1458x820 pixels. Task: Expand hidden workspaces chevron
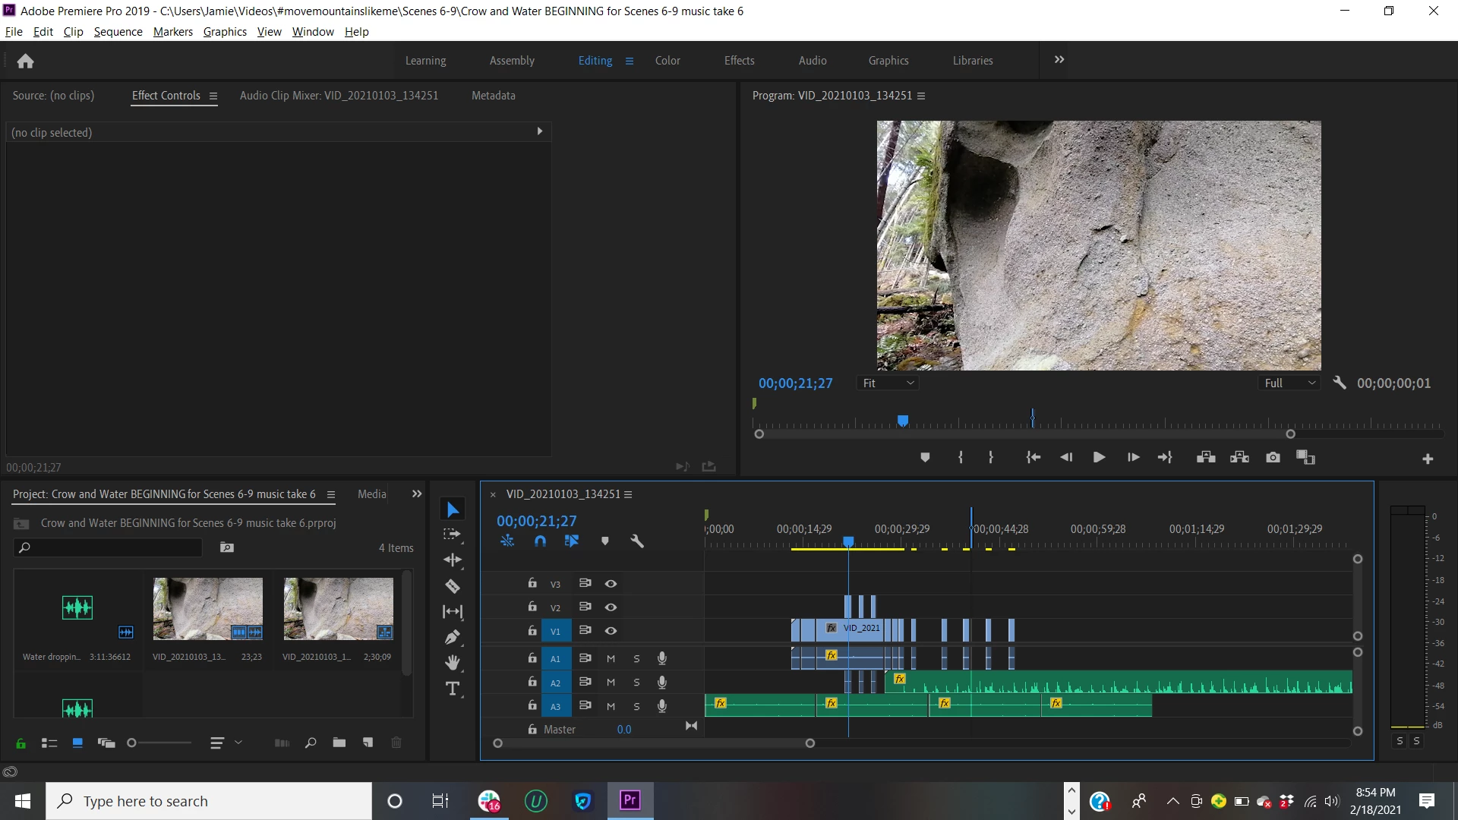pyautogui.click(x=1059, y=59)
